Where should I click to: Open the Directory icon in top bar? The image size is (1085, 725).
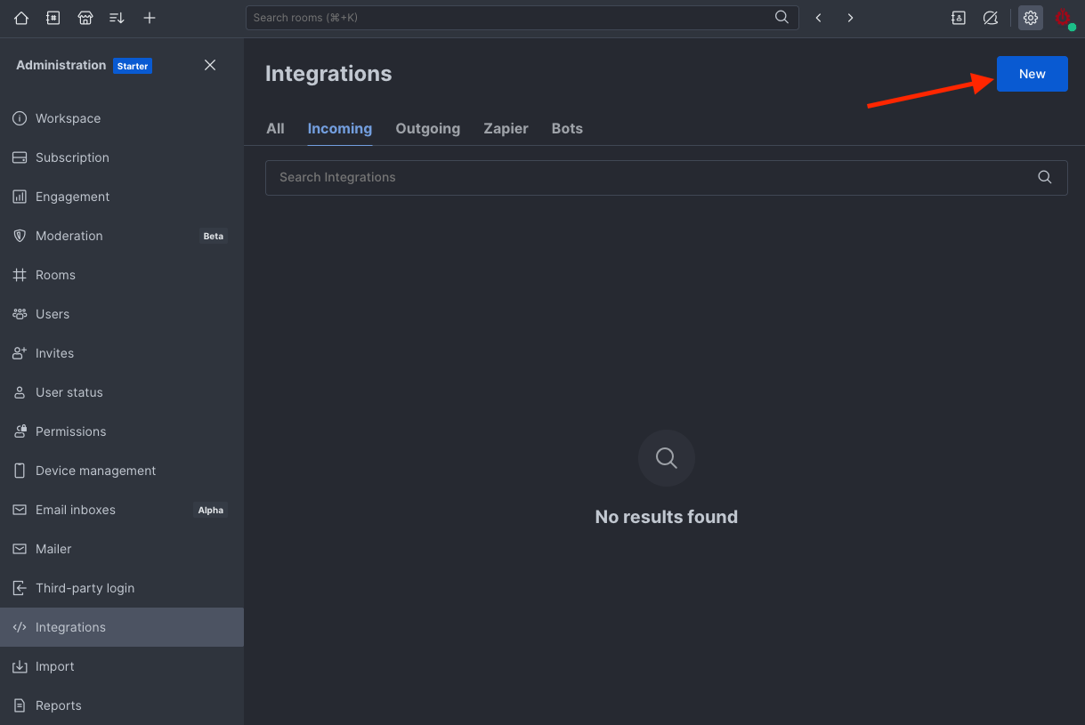(x=53, y=18)
